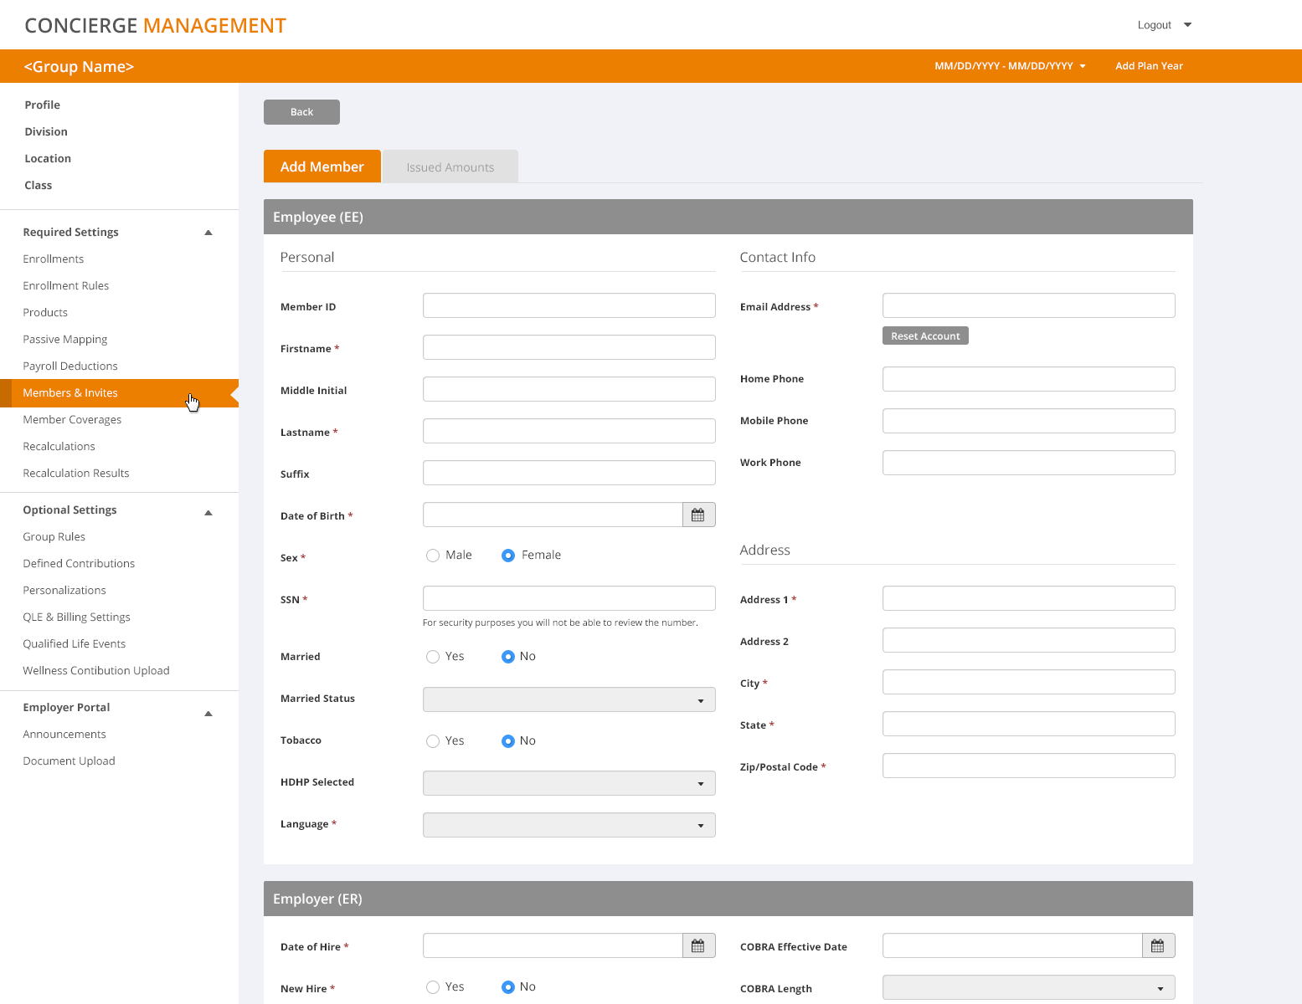Click the Mobile Phone input field

(1029, 421)
